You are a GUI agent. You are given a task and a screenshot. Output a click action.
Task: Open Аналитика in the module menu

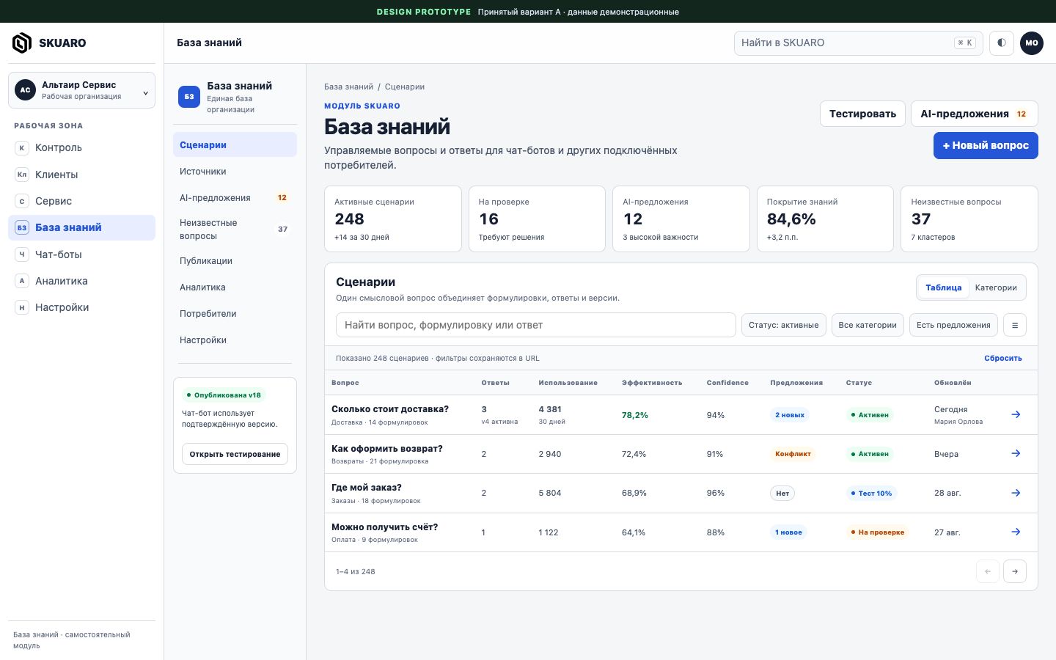(x=235, y=287)
